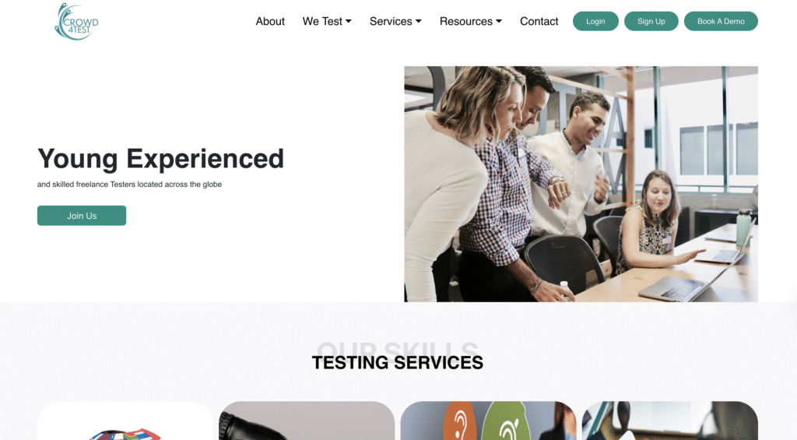Open the first testing service card
The height and width of the screenshot is (440, 797).
(125, 421)
